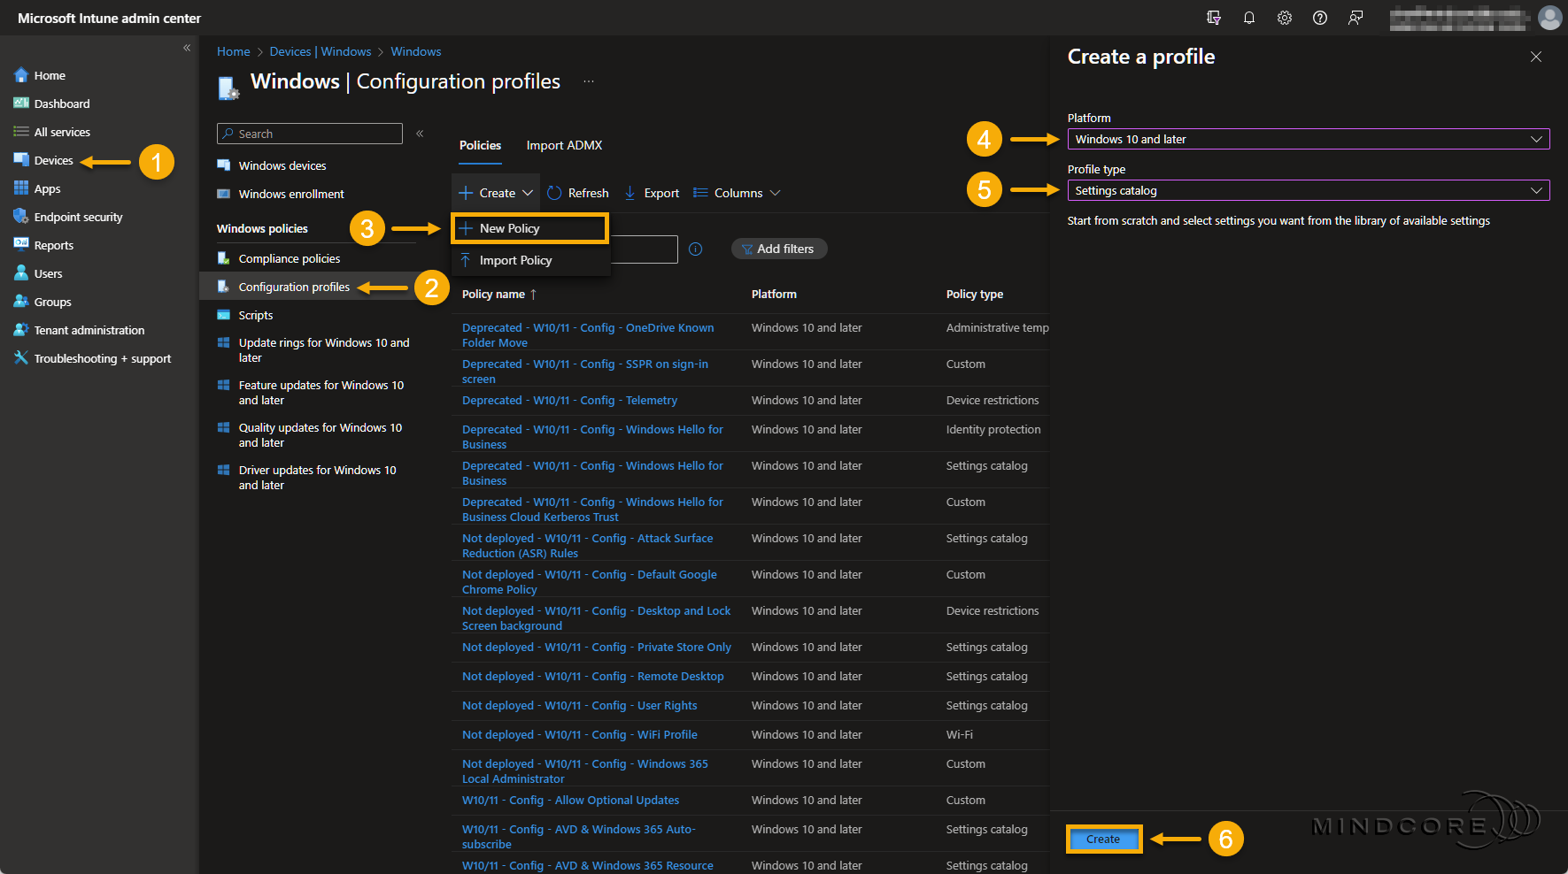Screen dimensions: 1568x874
Task: Expand the Profile type dropdown
Action: click(x=1309, y=190)
